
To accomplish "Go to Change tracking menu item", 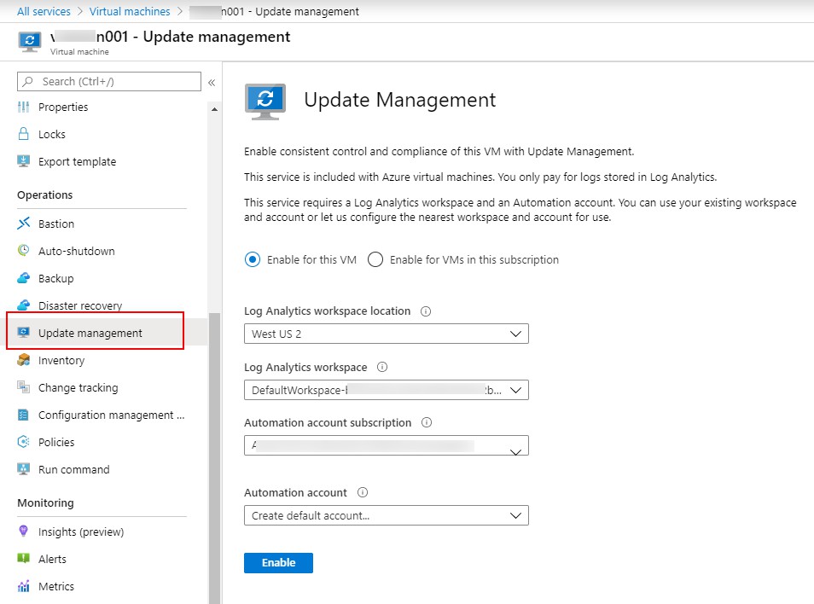I will click(78, 387).
